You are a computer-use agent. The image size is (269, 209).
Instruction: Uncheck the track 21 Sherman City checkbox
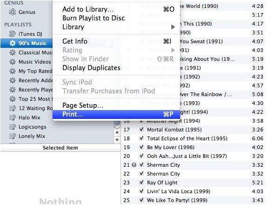coord(141,165)
